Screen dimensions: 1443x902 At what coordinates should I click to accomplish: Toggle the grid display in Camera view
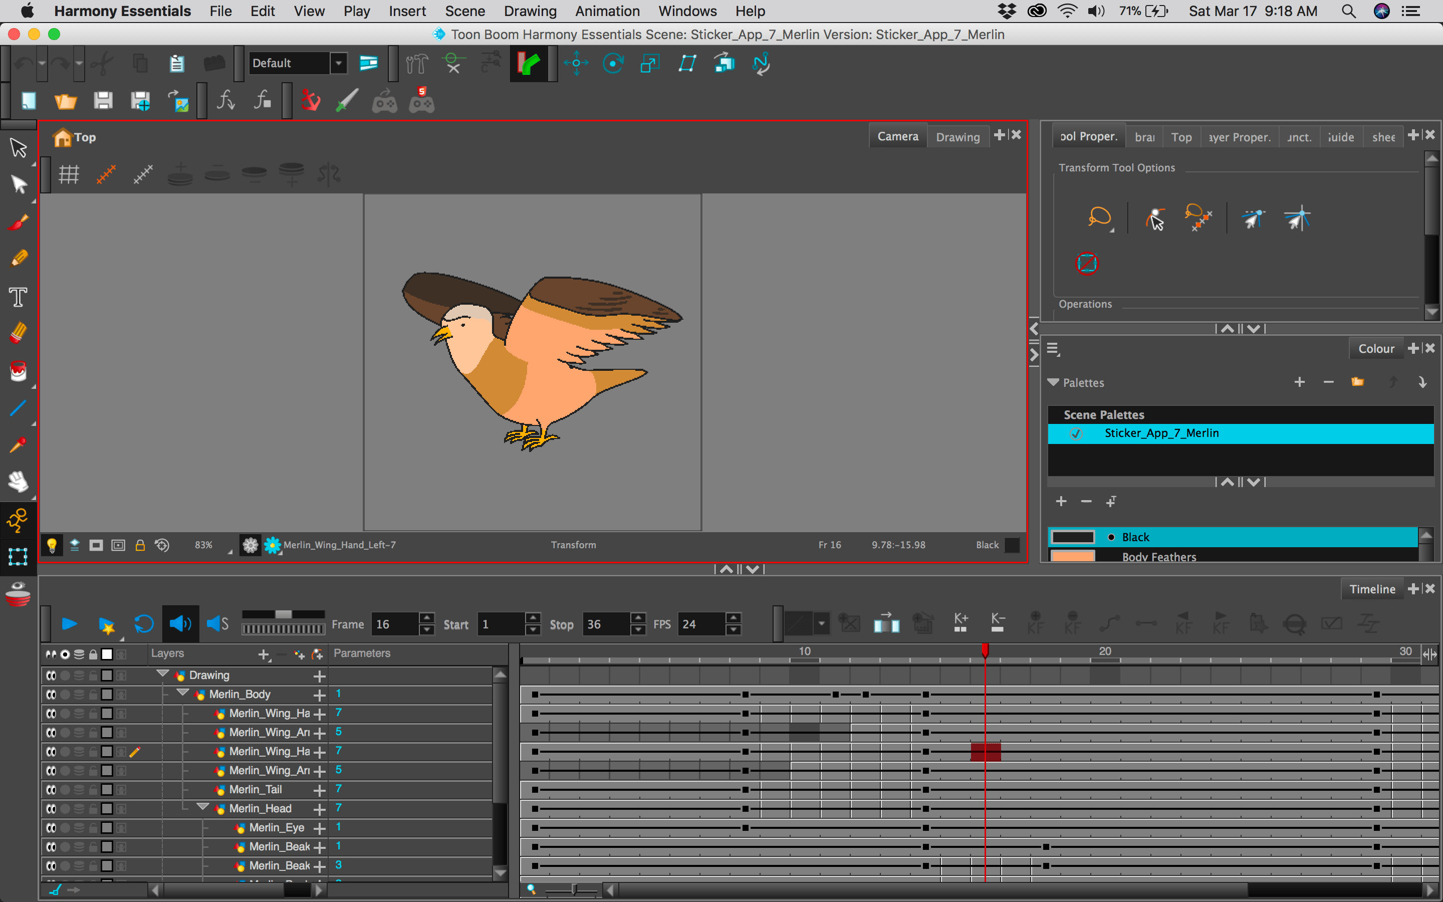(69, 174)
